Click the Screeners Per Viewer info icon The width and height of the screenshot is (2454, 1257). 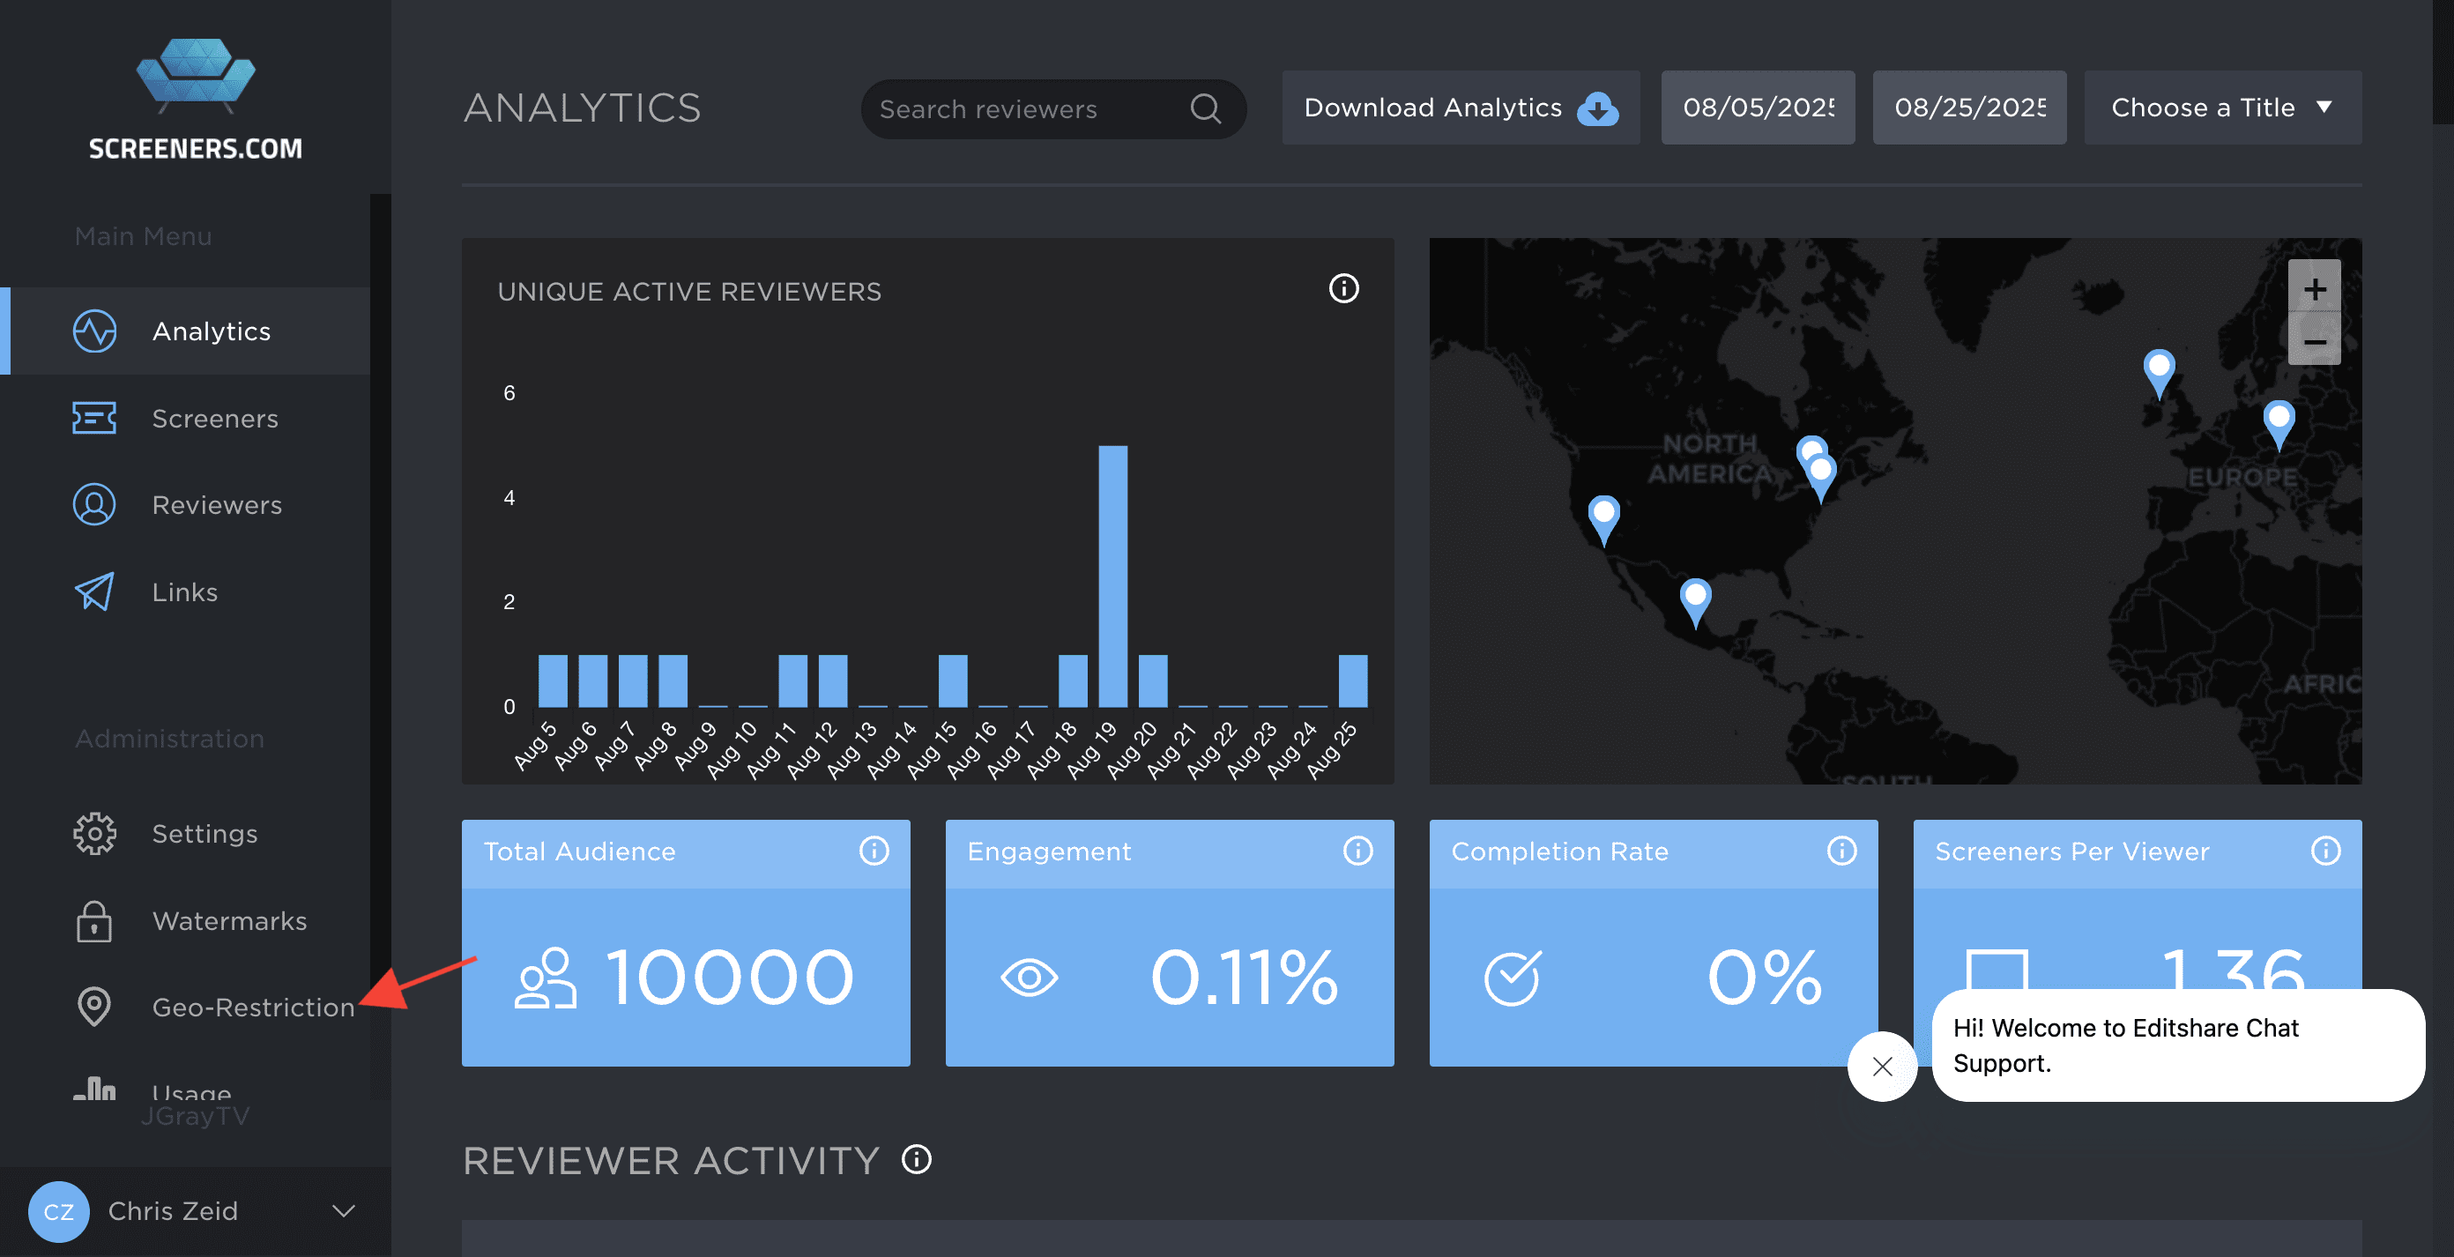(x=2325, y=850)
